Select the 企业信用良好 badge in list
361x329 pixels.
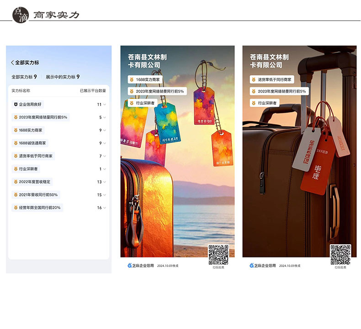(x=27, y=104)
